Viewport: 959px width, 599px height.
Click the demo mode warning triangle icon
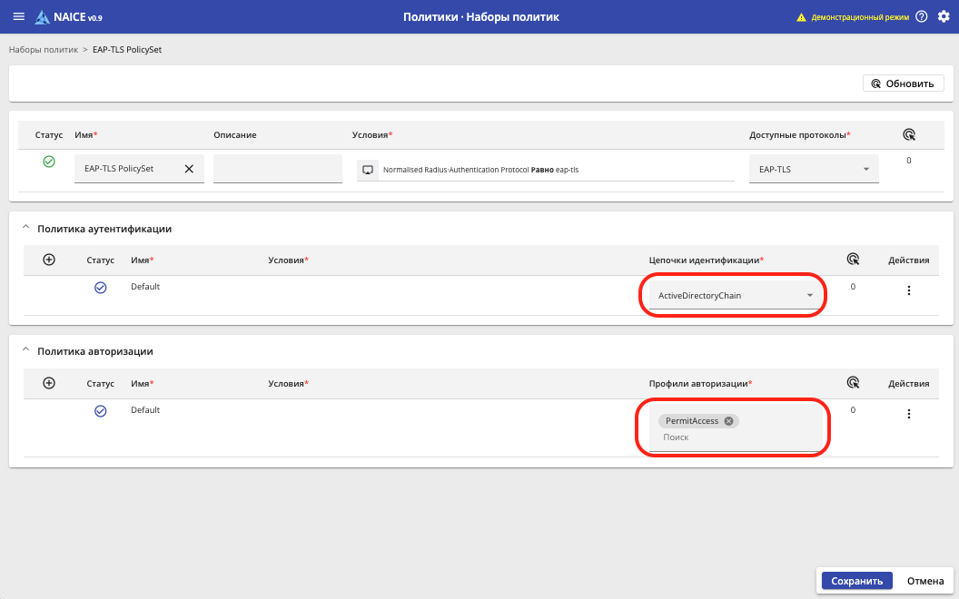click(801, 17)
